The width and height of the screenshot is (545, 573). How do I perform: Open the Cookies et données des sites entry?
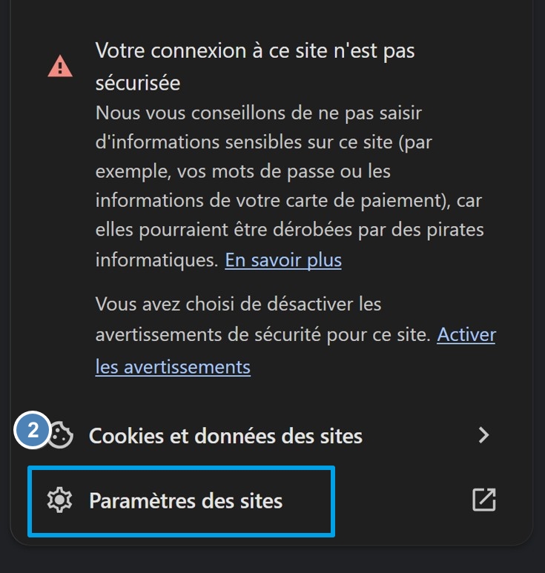click(x=225, y=436)
